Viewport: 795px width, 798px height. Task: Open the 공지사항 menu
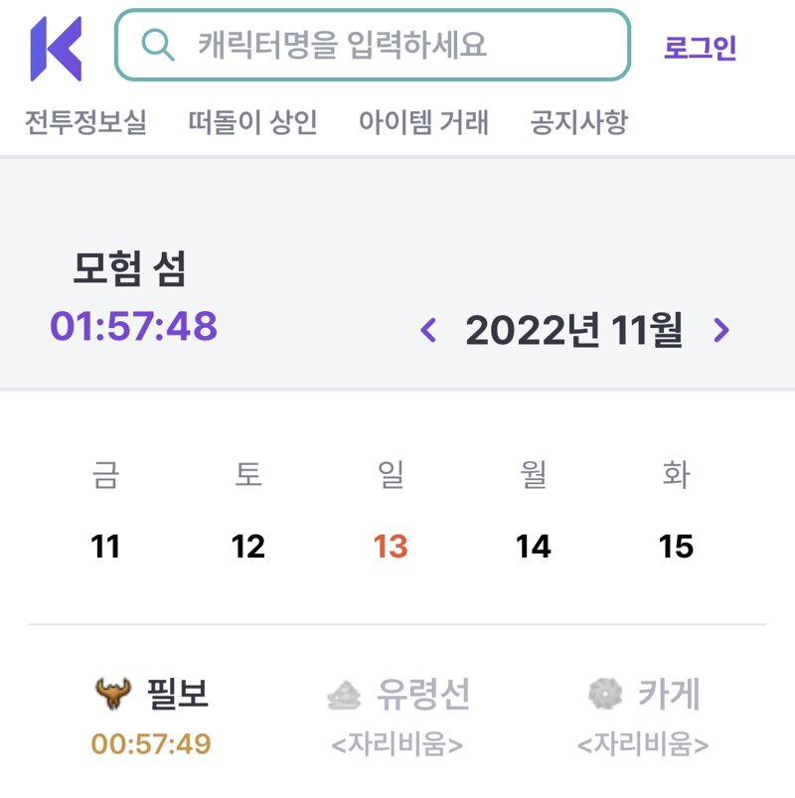pyautogui.click(x=579, y=122)
